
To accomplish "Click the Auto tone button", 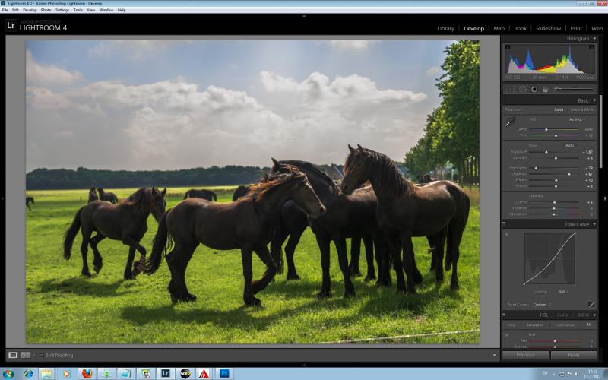I will point(569,145).
